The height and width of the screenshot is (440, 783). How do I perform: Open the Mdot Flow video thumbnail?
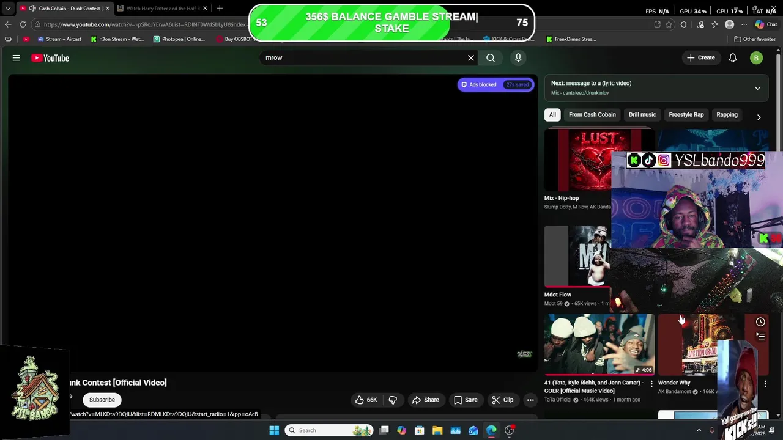pos(577,255)
